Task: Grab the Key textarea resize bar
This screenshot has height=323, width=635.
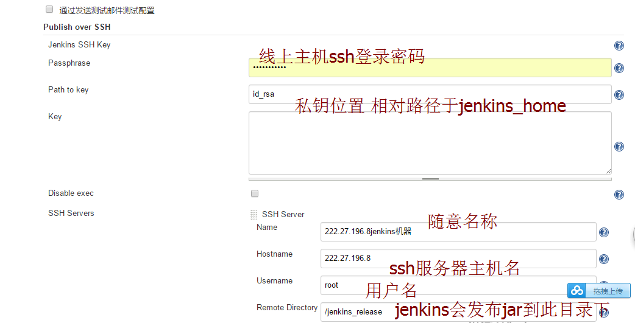Action: [x=430, y=179]
